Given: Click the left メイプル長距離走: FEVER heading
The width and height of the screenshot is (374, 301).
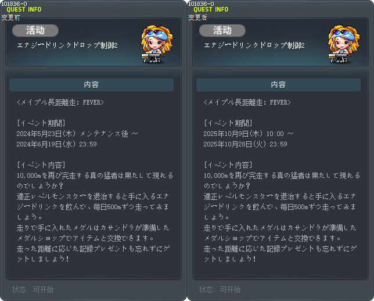Looking at the screenshot, I should coord(60,102).
